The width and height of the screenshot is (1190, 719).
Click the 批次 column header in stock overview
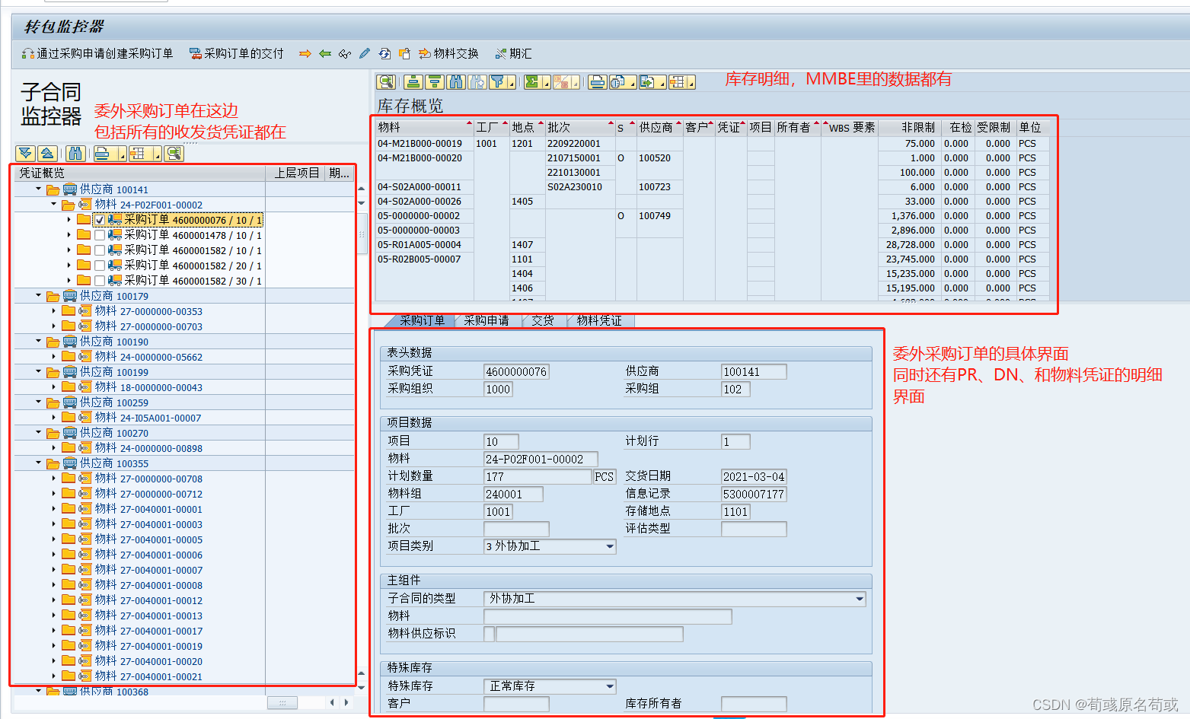tap(579, 127)
